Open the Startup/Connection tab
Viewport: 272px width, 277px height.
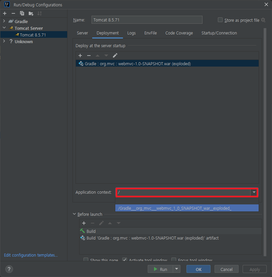coord(219,33)
